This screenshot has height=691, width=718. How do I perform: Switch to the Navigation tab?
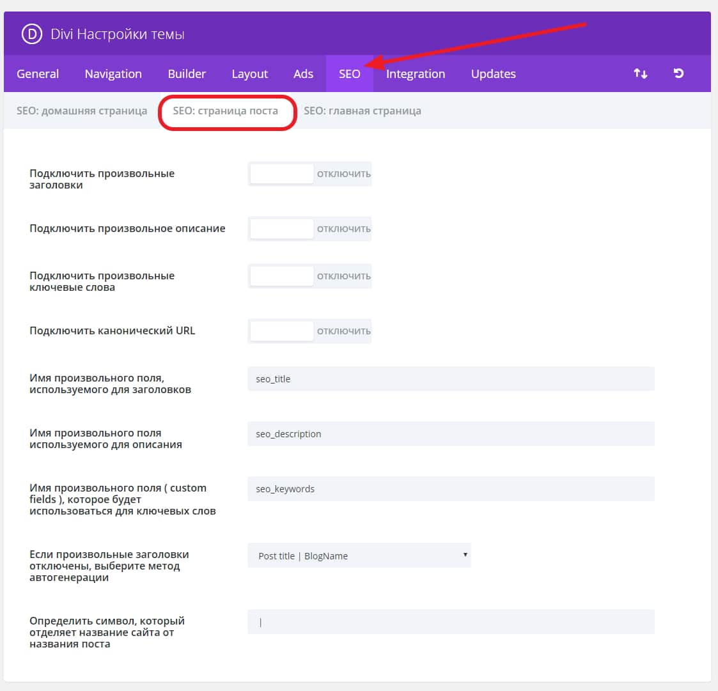(x=113, y=74)
